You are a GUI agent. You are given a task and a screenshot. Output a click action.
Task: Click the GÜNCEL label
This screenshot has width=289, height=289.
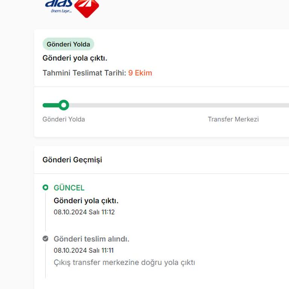coord(69,188)
